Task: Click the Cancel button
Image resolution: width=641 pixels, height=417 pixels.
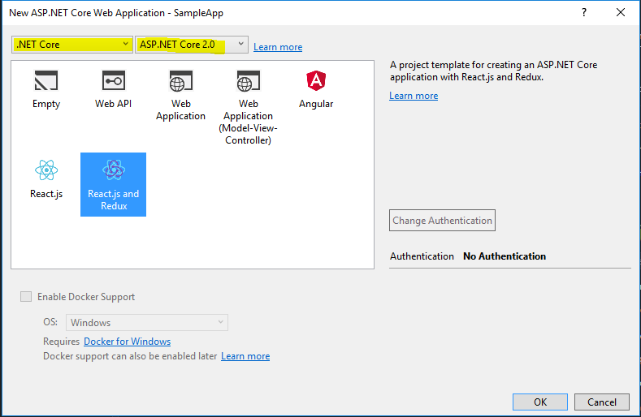Action: (x=602, y=402)
